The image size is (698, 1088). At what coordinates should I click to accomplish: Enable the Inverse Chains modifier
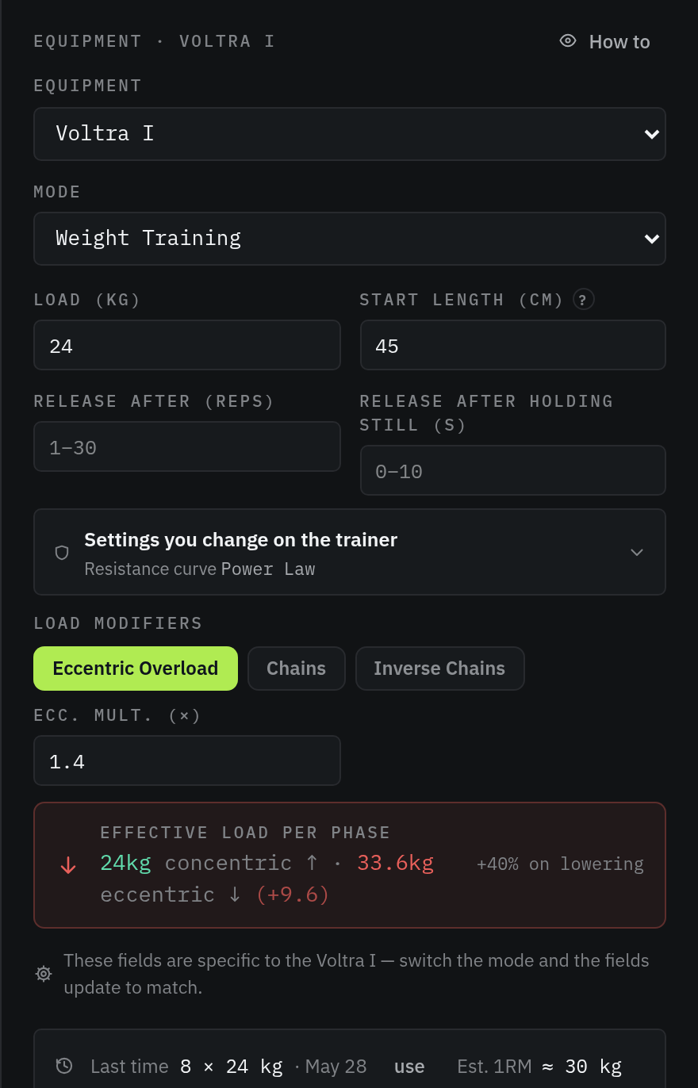[x=439, y=669]
